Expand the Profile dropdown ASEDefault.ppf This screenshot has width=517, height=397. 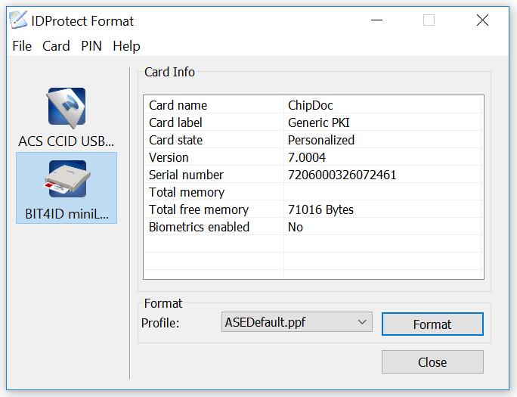[297, 322]
